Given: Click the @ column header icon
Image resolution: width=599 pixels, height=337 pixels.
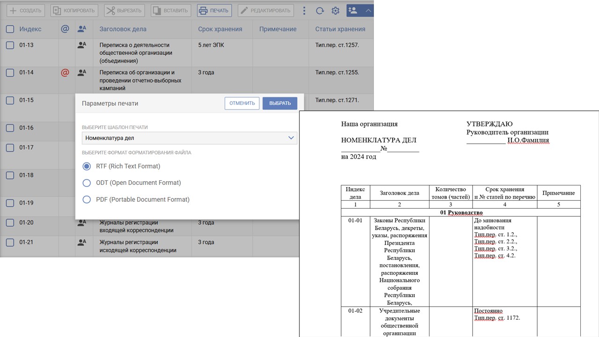Looking at the screenshot, I should tap(65, 29).
